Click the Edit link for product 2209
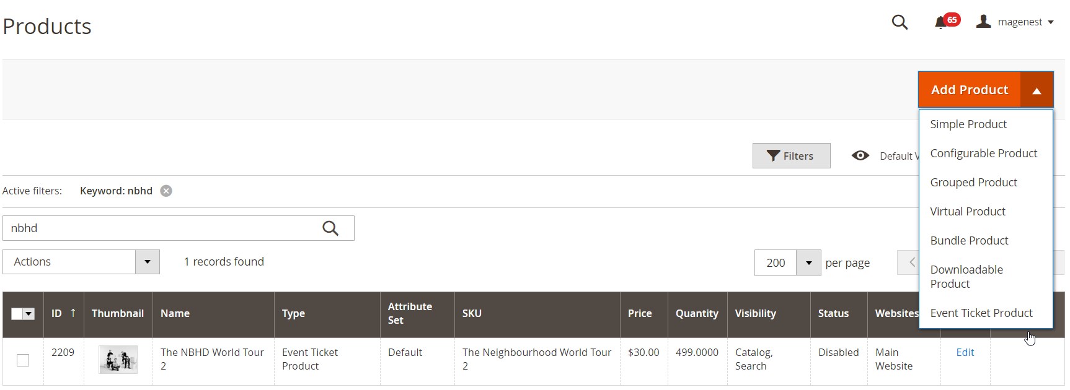This screenshot has height=390, width=1070. [x=965, y=352]
